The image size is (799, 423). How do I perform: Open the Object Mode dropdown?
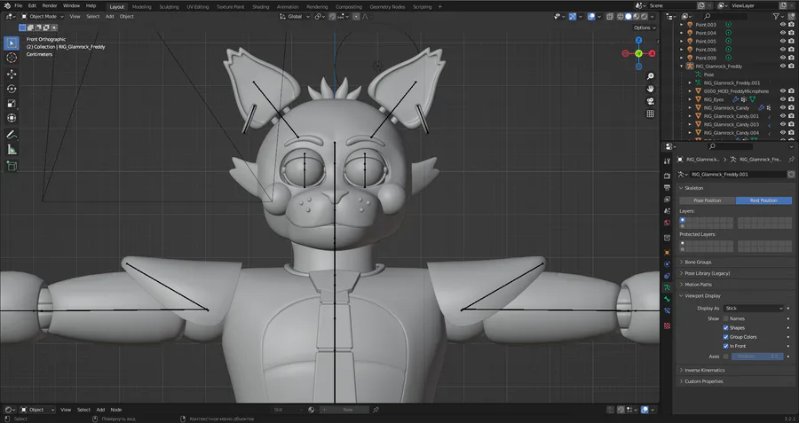tap(43, 16)
